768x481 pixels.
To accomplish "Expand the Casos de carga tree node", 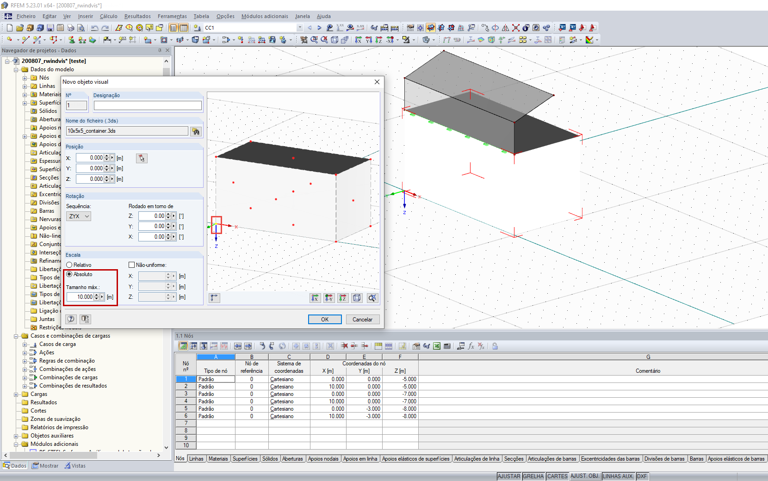I will click(x=25, y=345).
